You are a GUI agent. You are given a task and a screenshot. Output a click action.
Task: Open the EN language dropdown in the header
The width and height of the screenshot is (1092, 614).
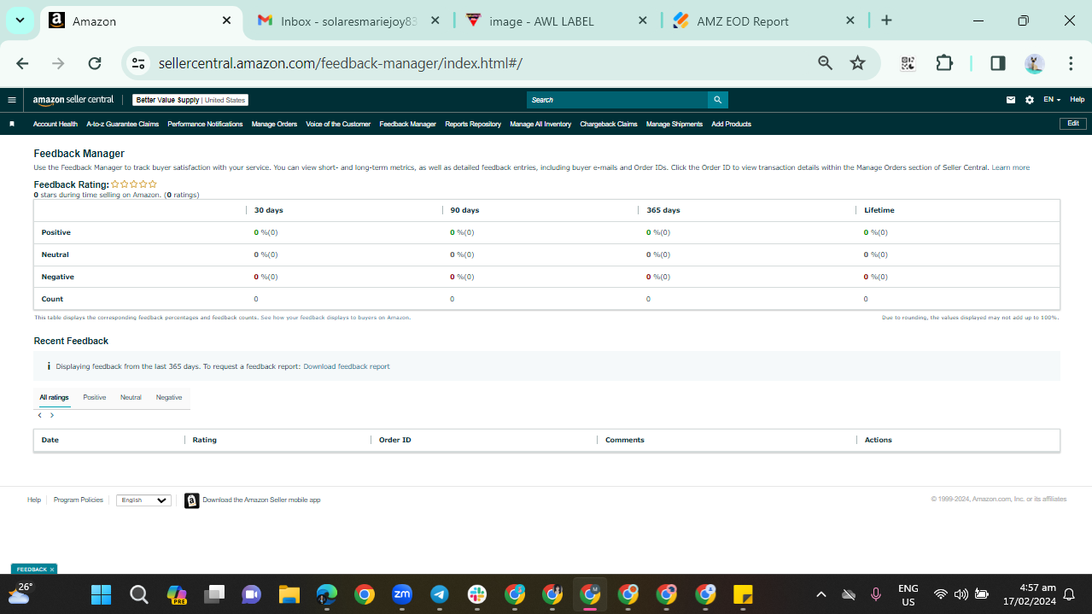[1052, 100]
